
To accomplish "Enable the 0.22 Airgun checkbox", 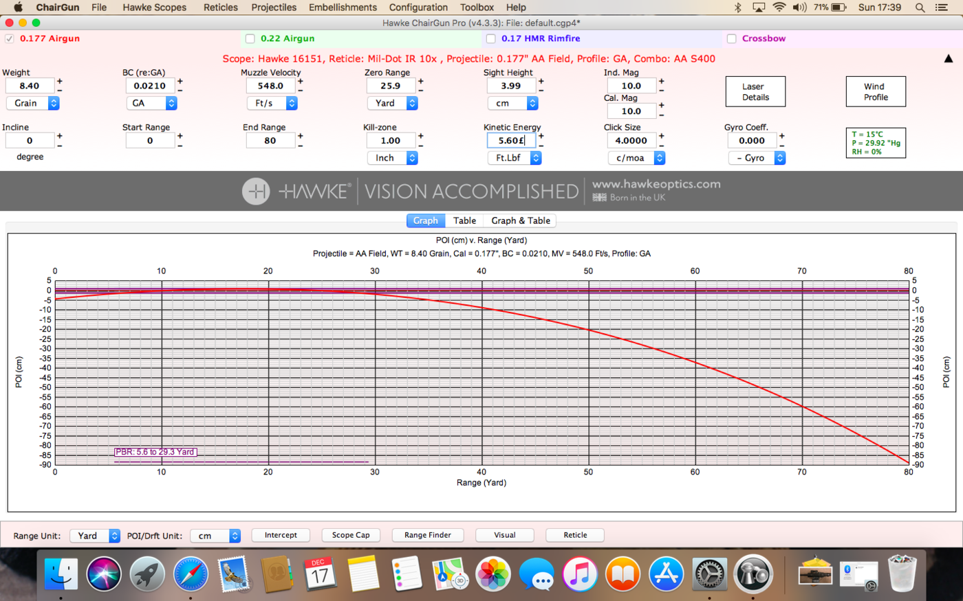I will pos(250,38).
